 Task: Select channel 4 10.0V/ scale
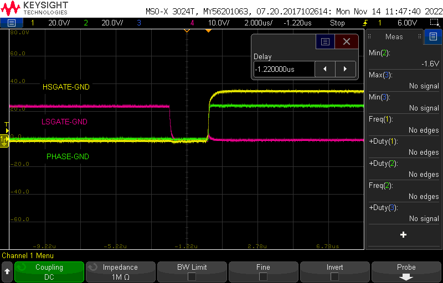(219, 23)
